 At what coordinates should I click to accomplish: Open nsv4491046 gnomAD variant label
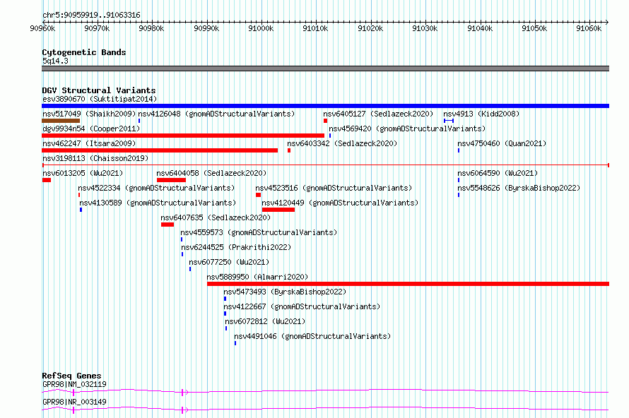pos(312,336)
